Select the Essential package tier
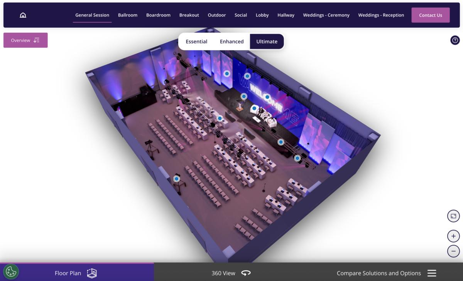 click(196, 42)
